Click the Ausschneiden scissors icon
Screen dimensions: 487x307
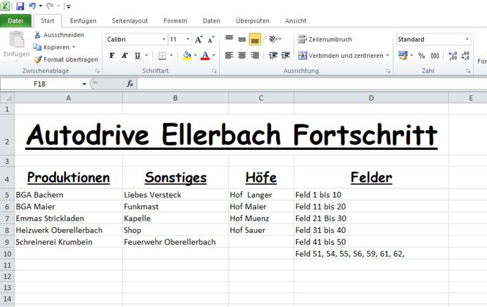(x=38, y=35)
